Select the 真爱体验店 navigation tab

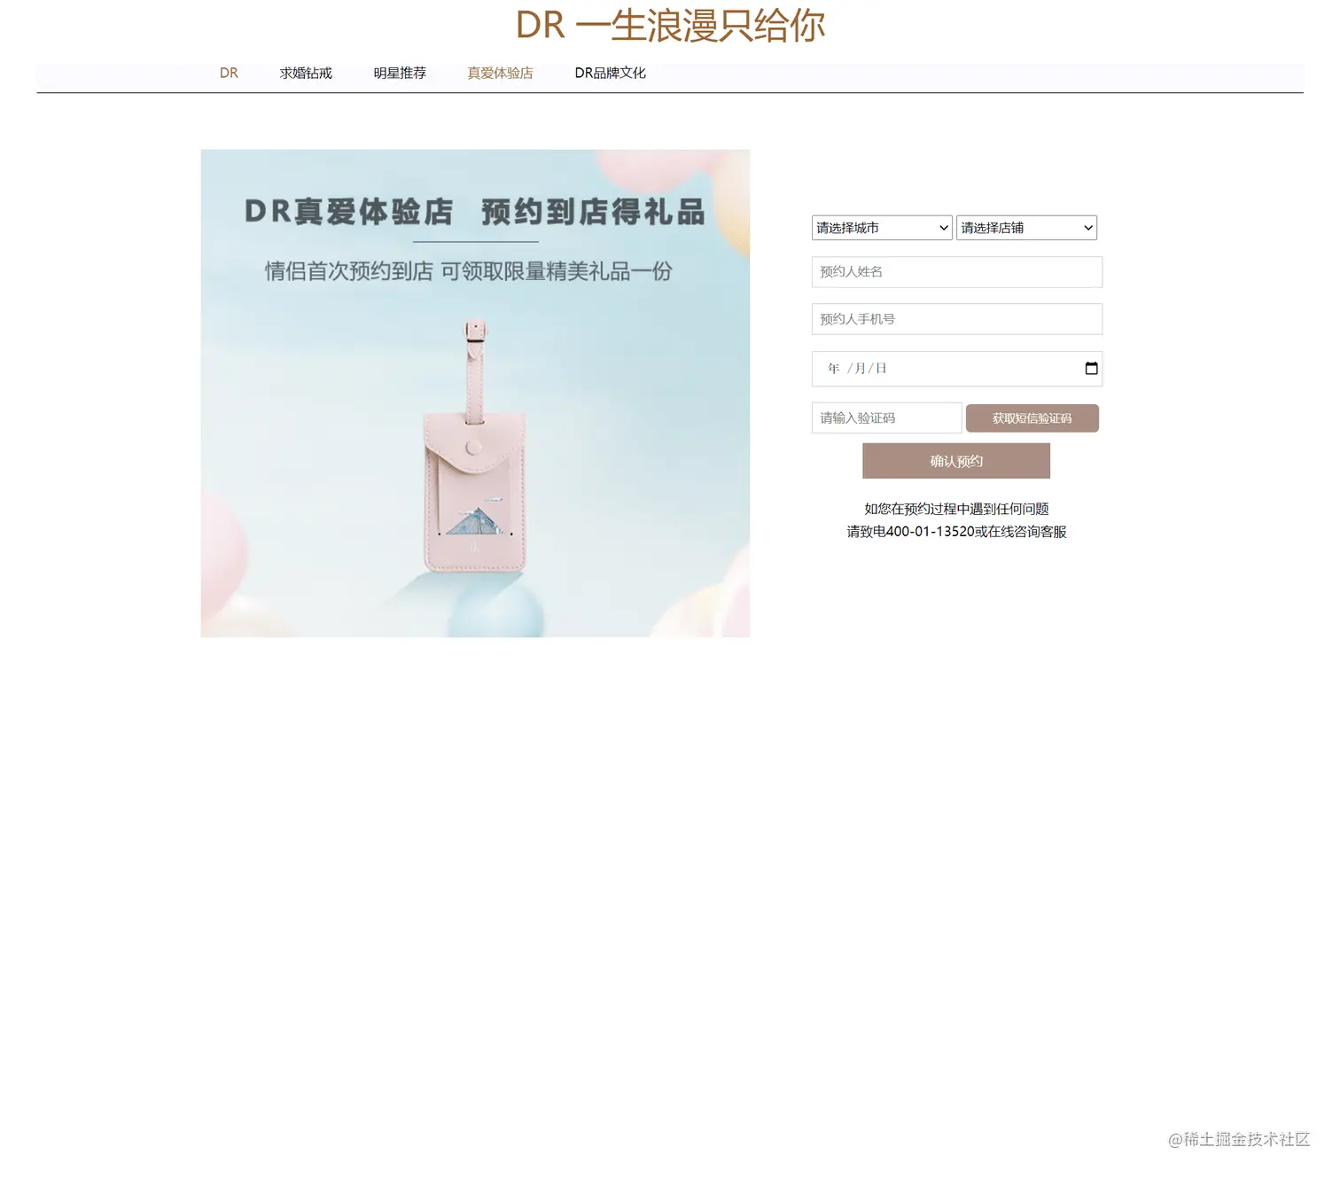[x=499, y=73]
